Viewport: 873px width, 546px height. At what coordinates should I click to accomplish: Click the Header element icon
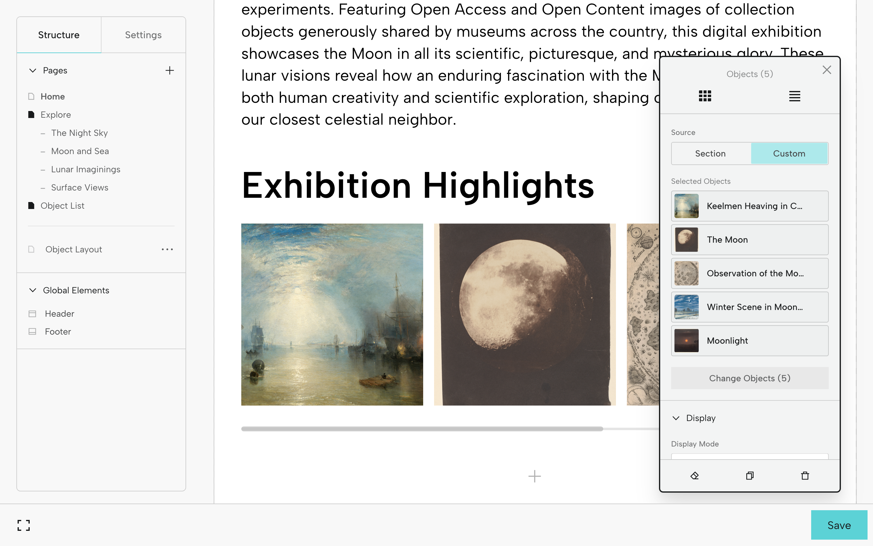(32, 313)
